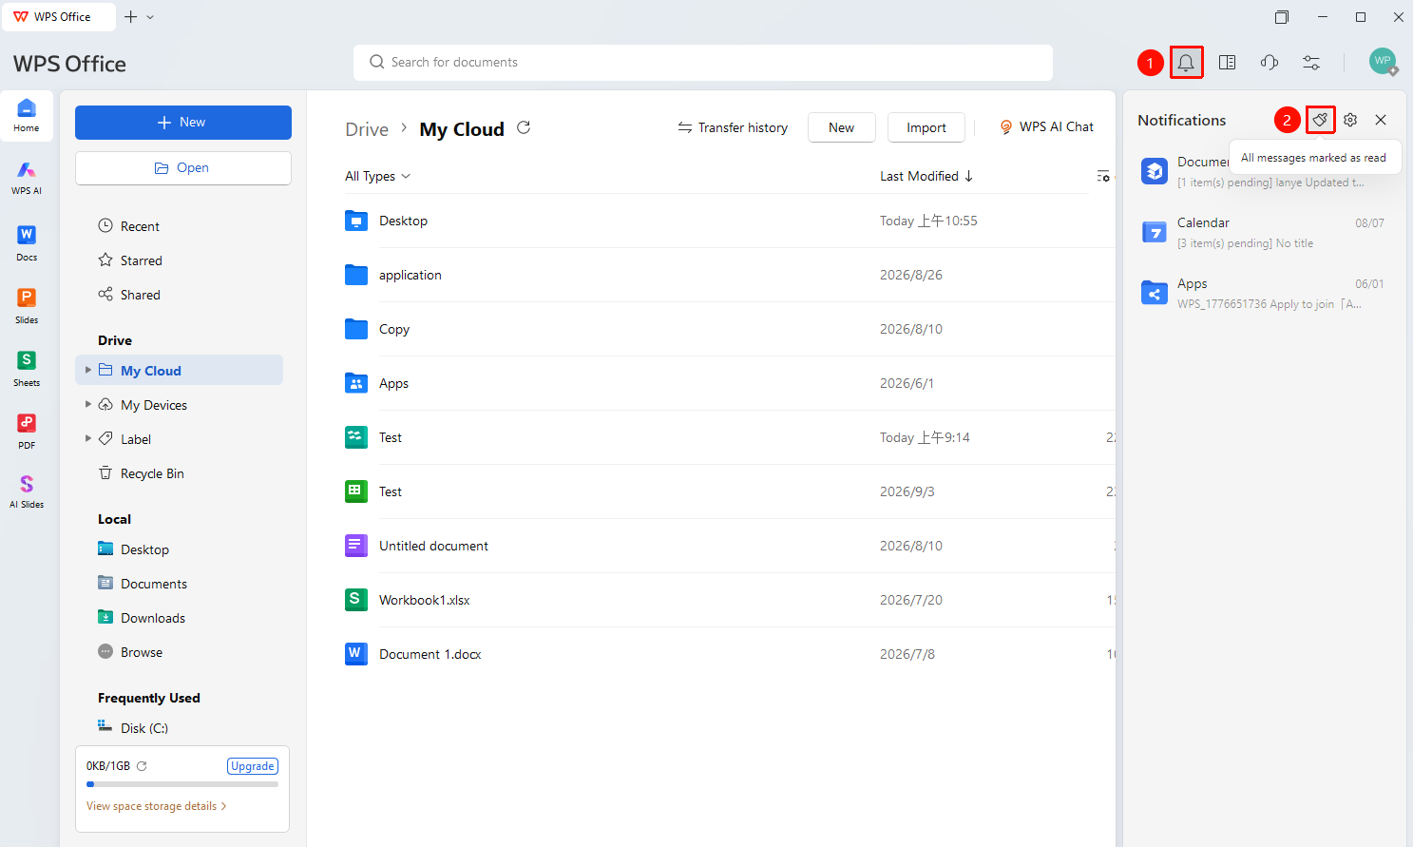Viewport: 1413px width, 847px height.
Task: Open notification settings gear icon
Action: click(1350, 120)
